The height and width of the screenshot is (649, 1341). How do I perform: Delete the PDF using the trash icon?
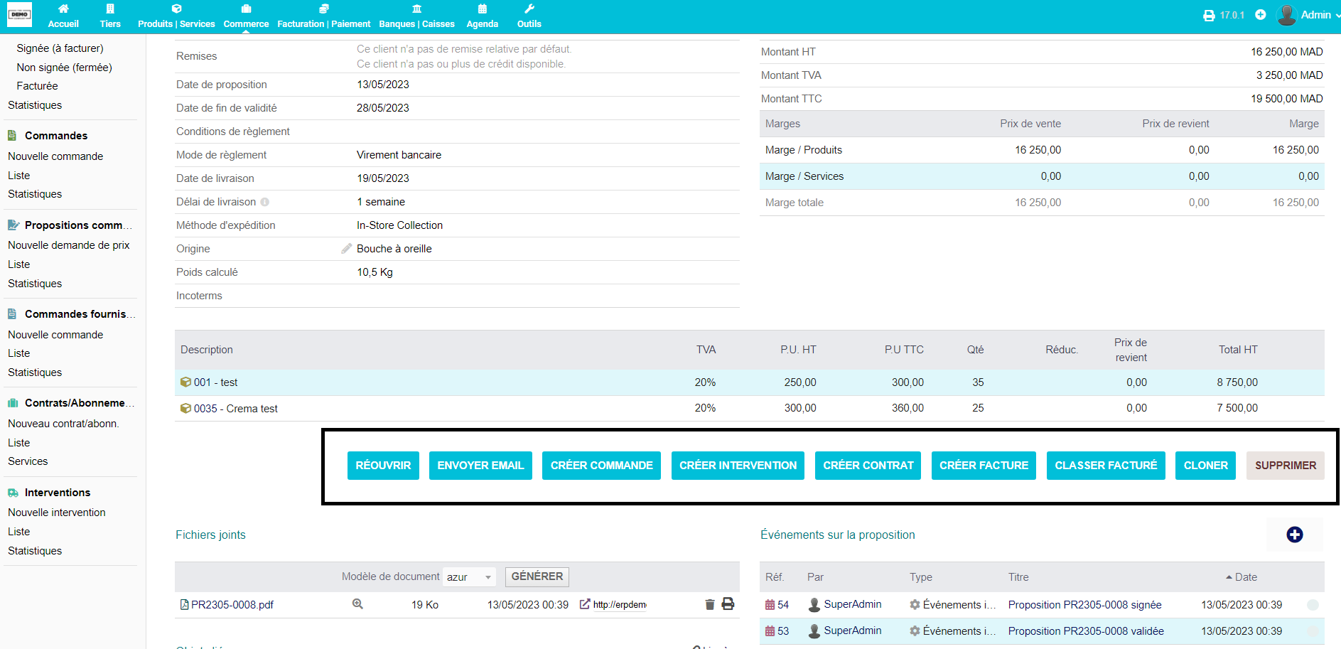(709, 604)
